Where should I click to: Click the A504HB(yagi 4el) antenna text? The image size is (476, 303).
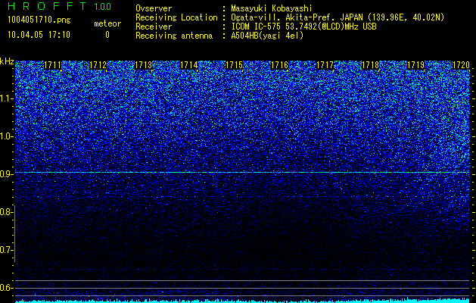pyautogui.click(x=267, y=36)
